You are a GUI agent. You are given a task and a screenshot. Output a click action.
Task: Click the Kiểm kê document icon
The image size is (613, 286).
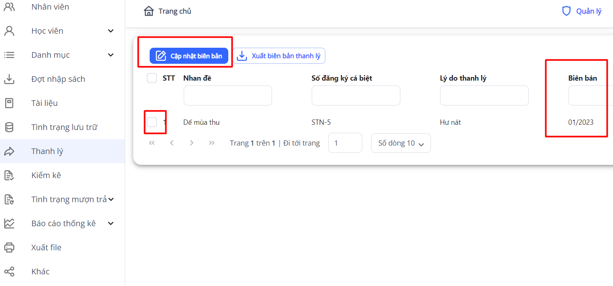9,175
